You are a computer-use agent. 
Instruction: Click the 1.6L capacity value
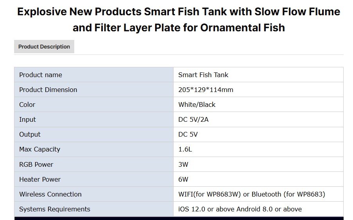pos(185,149)
